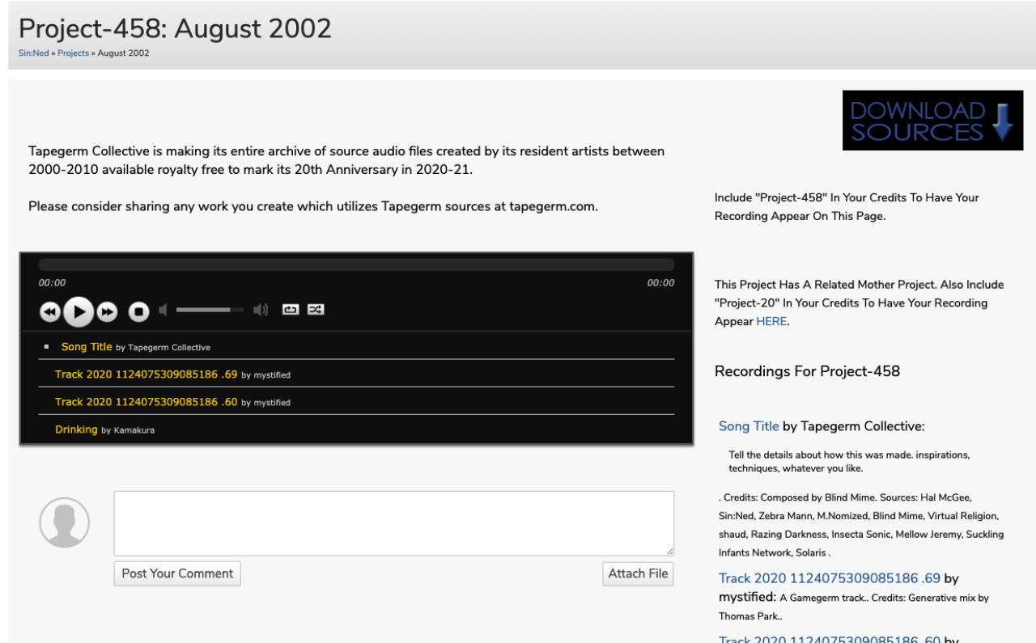The width and height of the screenshot is (1036, 643).
Task: Click inside the comment text area
Action: [x=393, y=522]
